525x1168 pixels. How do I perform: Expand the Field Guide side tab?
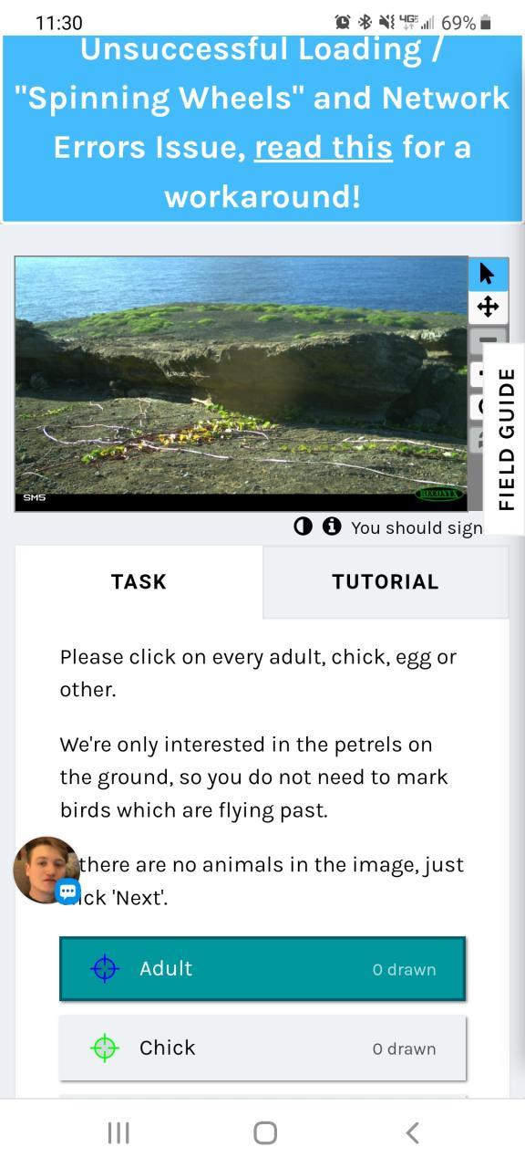(x=504, y=439)
